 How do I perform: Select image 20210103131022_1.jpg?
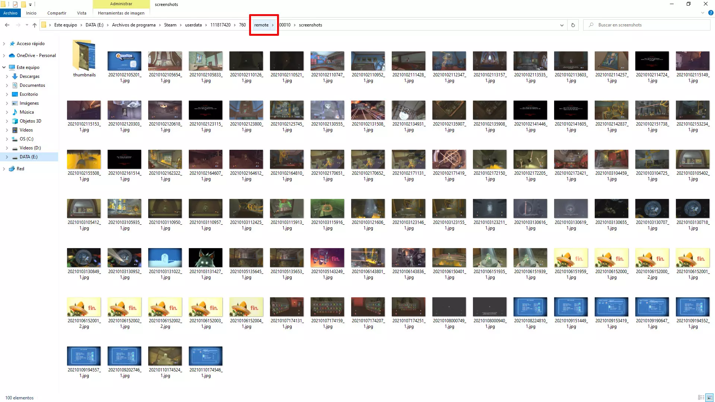coord(165,258)
